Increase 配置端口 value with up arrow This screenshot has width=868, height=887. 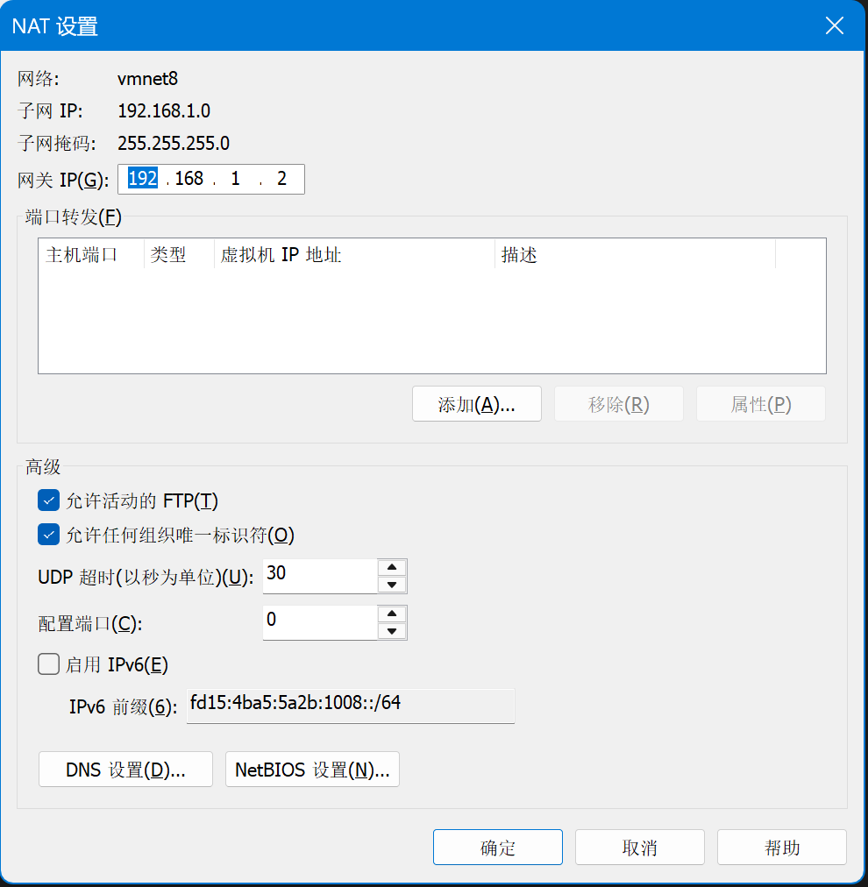click(392, 614)
